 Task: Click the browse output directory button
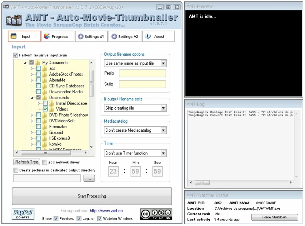pyautogui.click(x=89, y=178)
